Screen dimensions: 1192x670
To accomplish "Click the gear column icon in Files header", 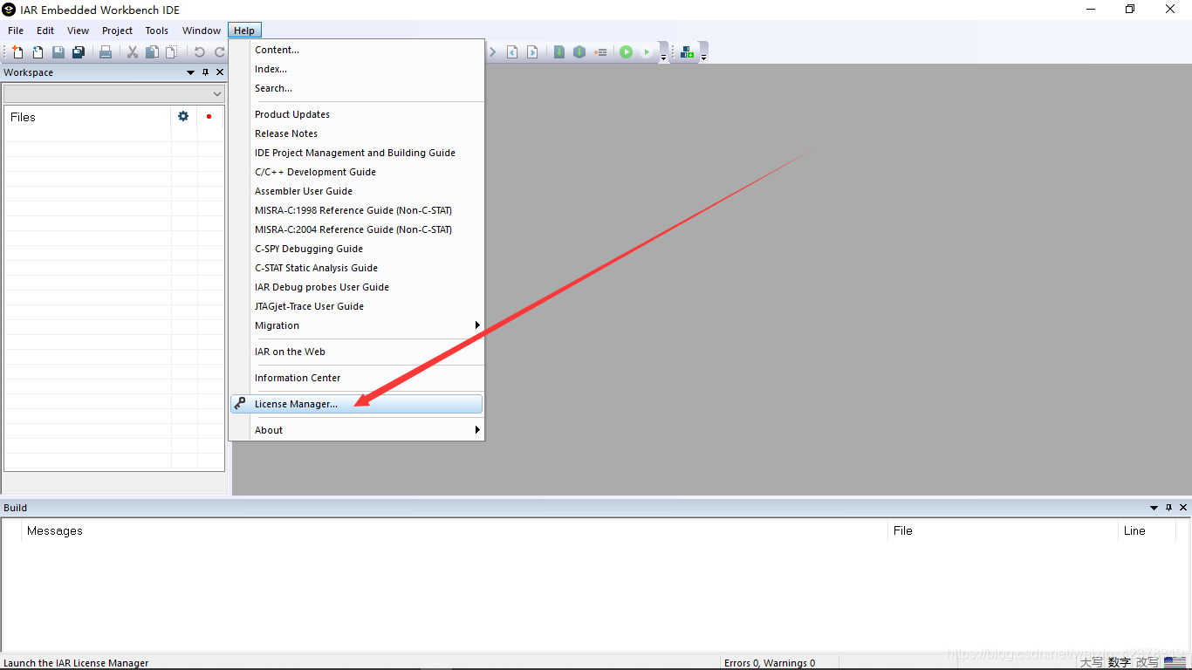I will [183, 116].
